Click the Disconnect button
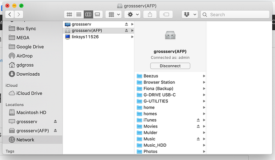The height and width of the screenshot is (160, 275). 170,66
